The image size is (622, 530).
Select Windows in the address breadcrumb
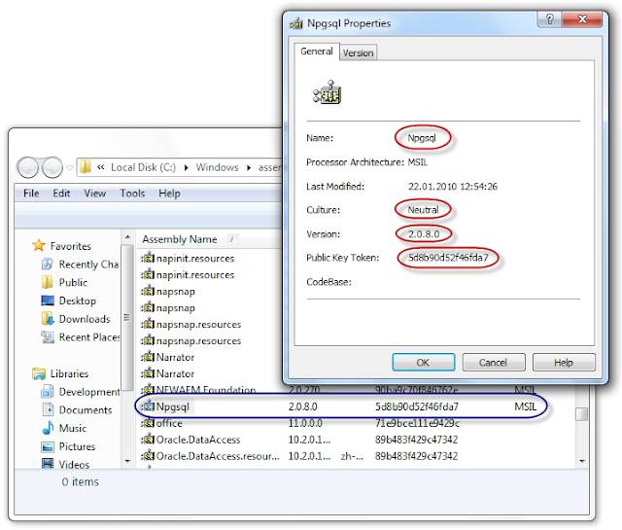pyautogui.click(x=217, y=167)
